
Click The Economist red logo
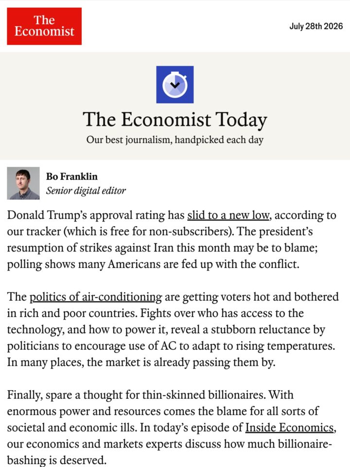coord(44,26)
